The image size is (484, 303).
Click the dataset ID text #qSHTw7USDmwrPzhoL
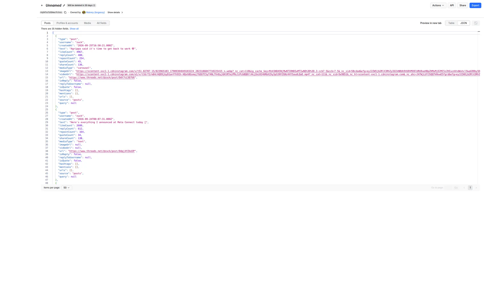(x=51, y=12)
